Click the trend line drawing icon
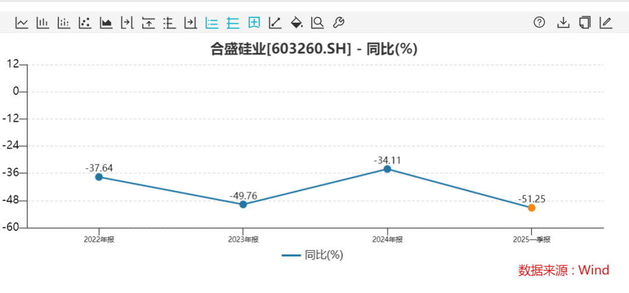 pos(275,23)
